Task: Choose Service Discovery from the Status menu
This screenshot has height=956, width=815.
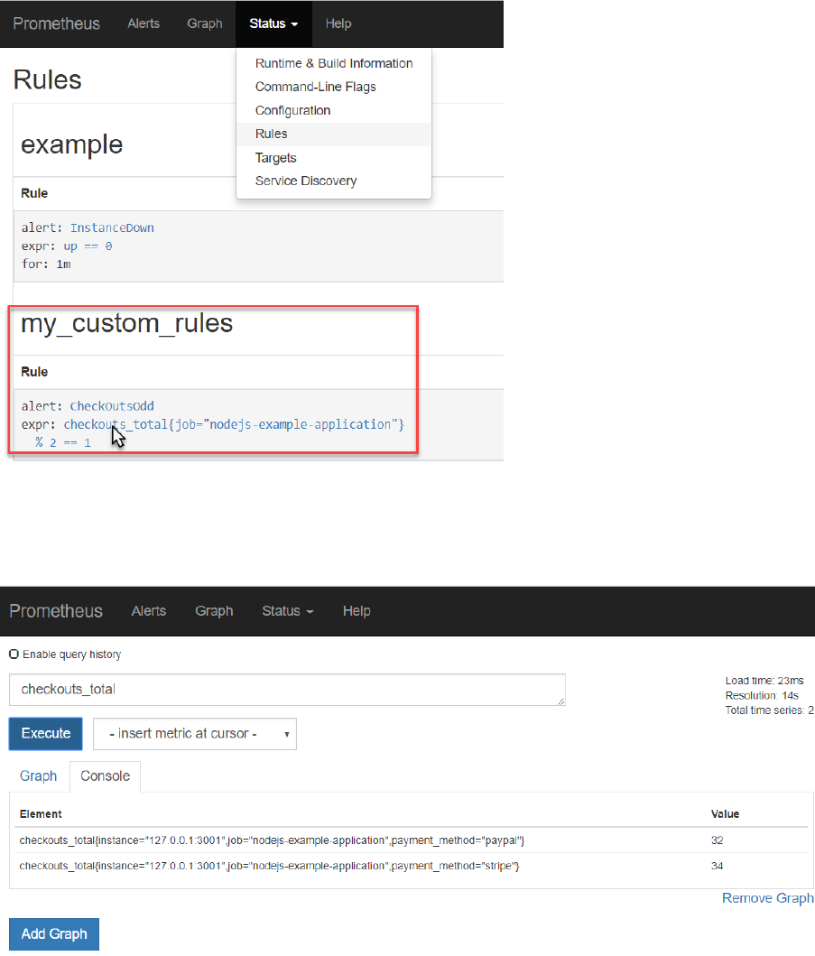Action: (333, 181)
